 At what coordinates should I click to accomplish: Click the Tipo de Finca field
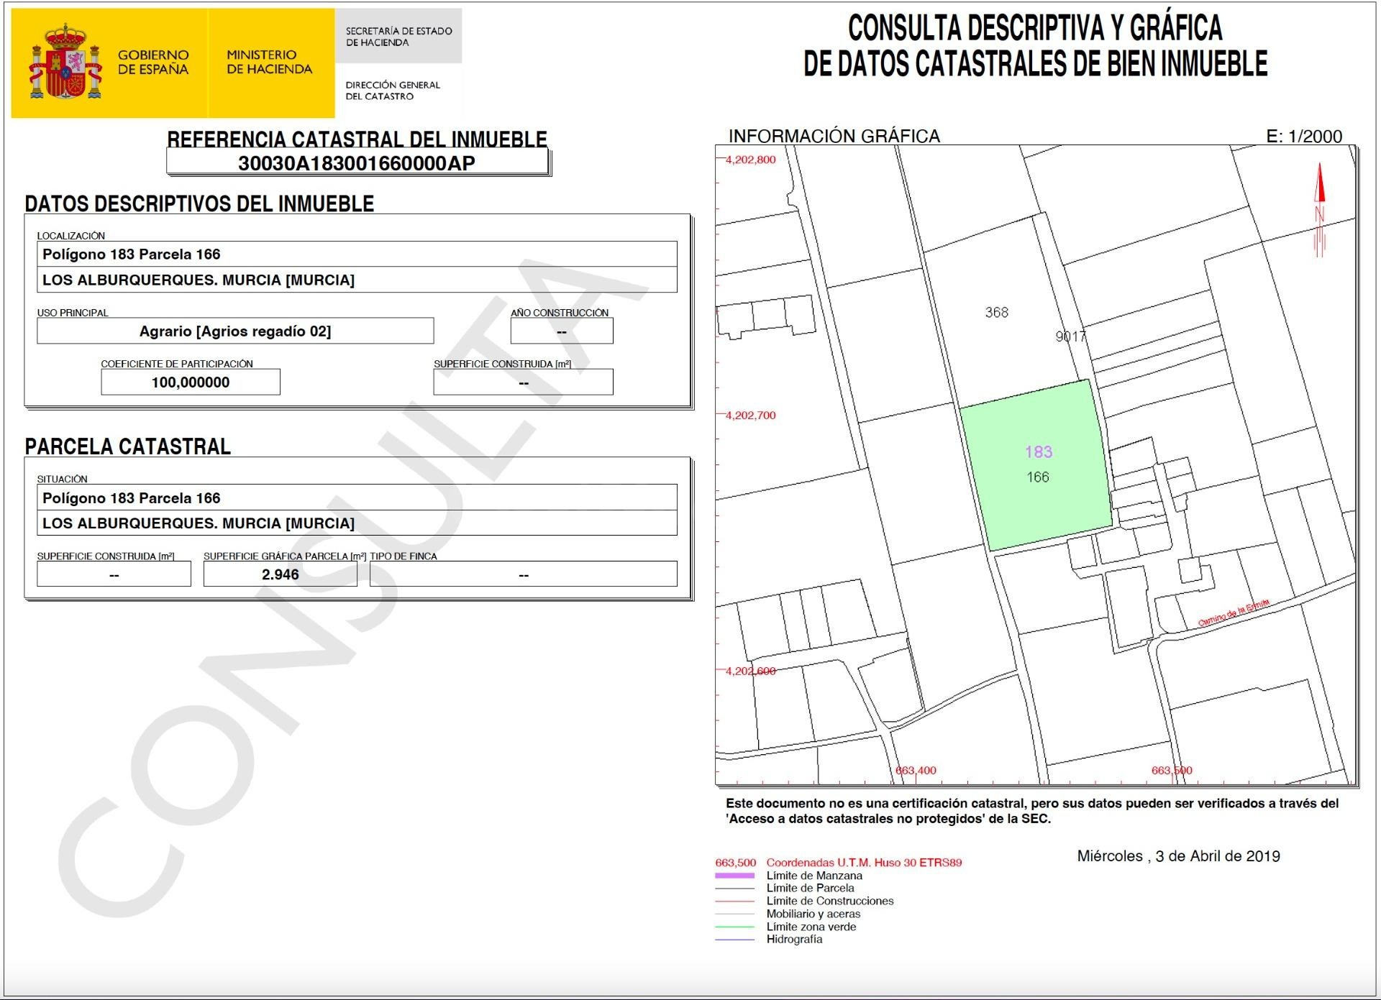click(x=524, y=574)
